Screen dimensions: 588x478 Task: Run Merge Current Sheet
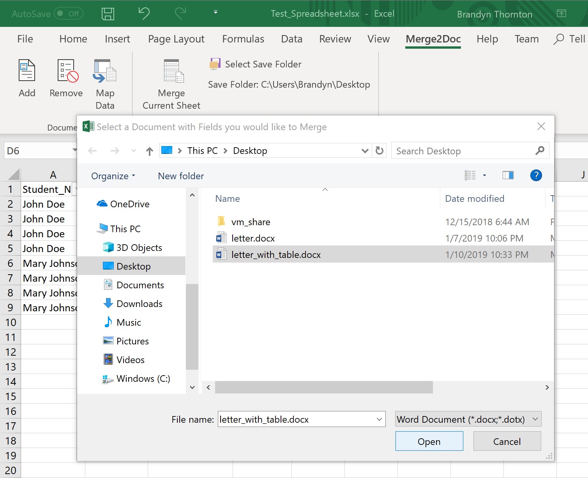(x=171, y=85)
